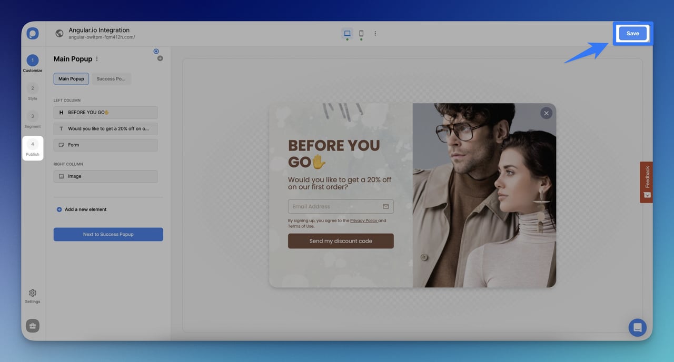Select the Image element icon under Right Column
The image size is (674, 362).
point(62,176)
